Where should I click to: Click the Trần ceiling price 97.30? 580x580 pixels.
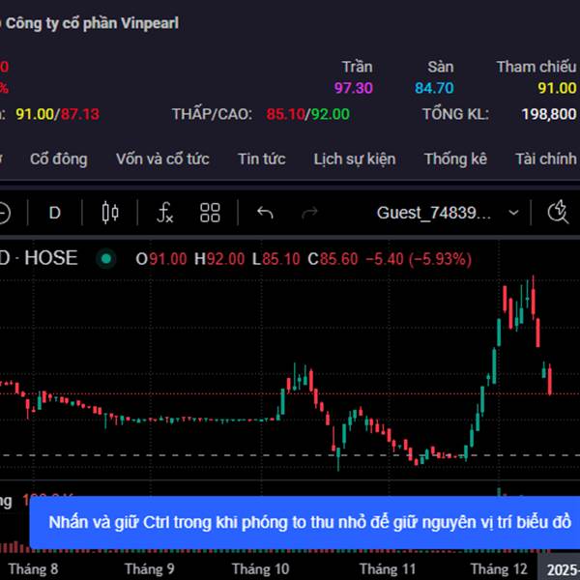354,88
